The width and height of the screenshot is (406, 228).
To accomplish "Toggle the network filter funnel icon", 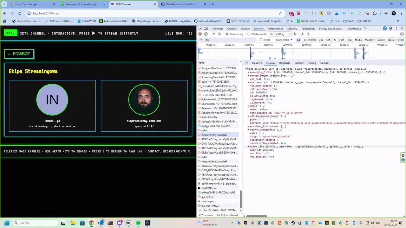I will [213, 34].
